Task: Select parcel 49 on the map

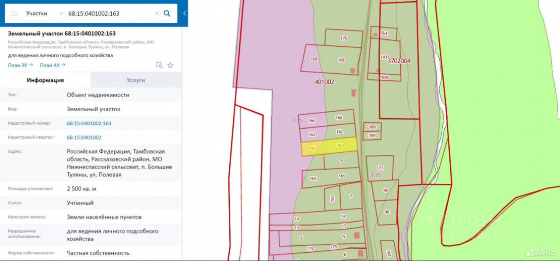Action: (385, 190)
